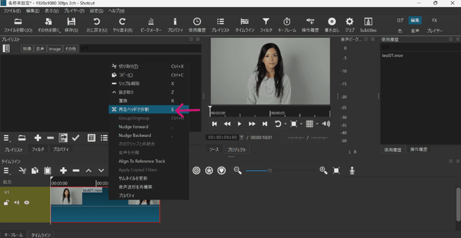Click the timeline scissors cut icon
Image resolution: width=461 pixels, height=238 pixels.
click(x=22, y=171)
